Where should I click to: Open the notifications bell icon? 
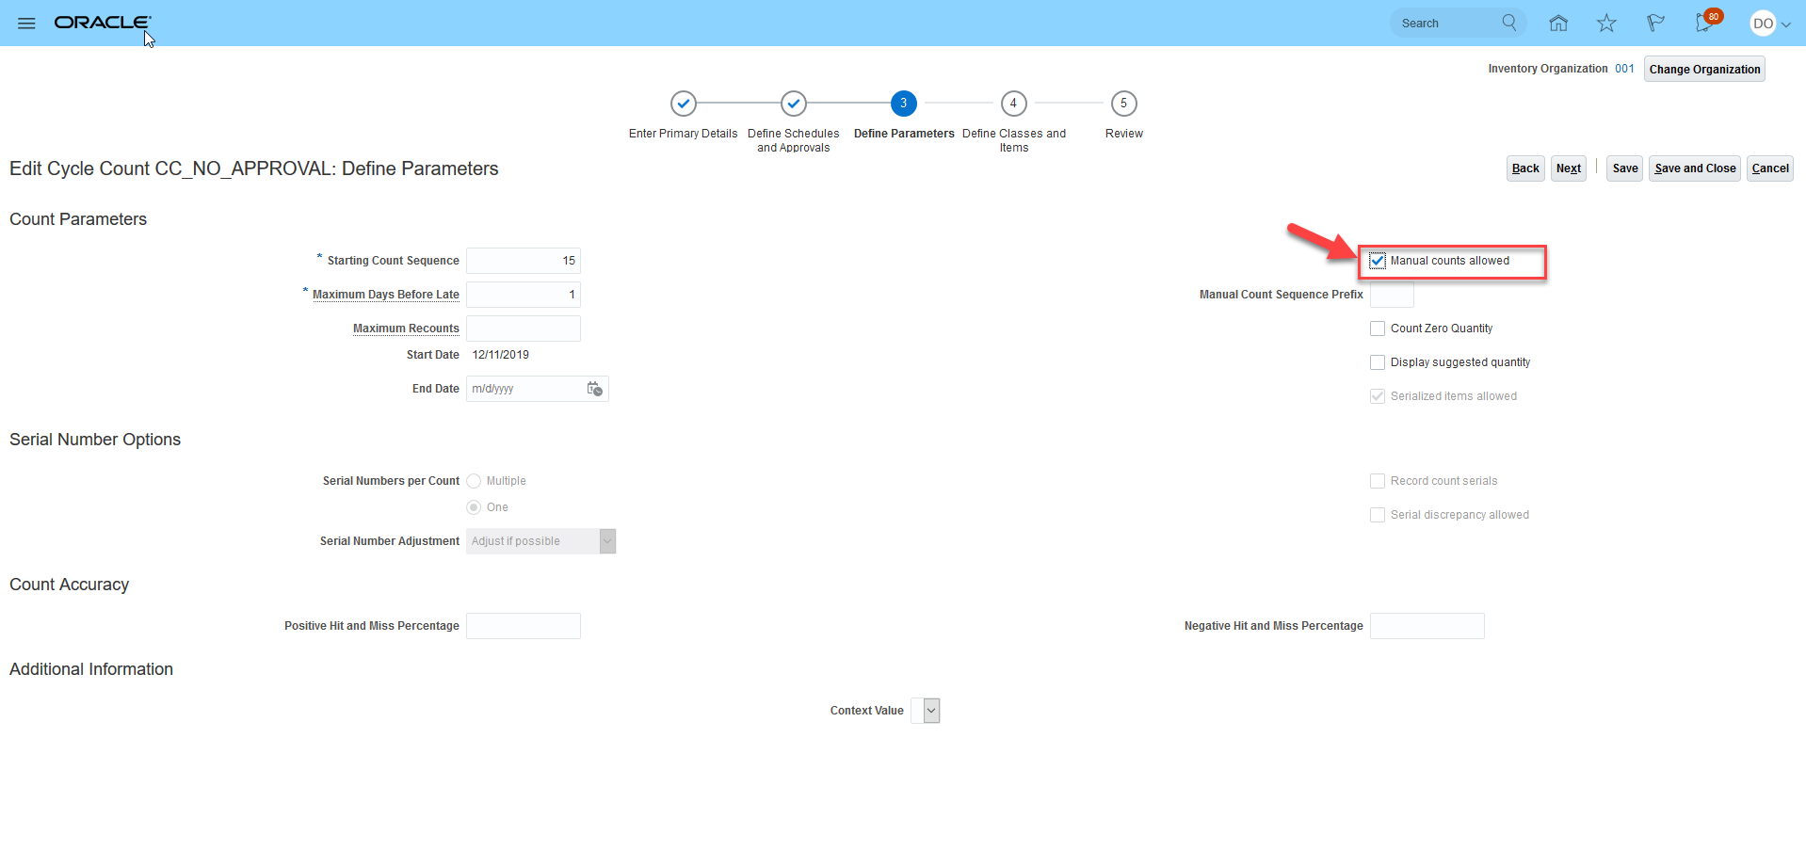[x=1705, y=23]
